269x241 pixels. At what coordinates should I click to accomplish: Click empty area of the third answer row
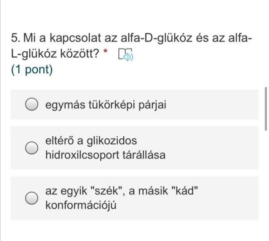click(230, 198)
